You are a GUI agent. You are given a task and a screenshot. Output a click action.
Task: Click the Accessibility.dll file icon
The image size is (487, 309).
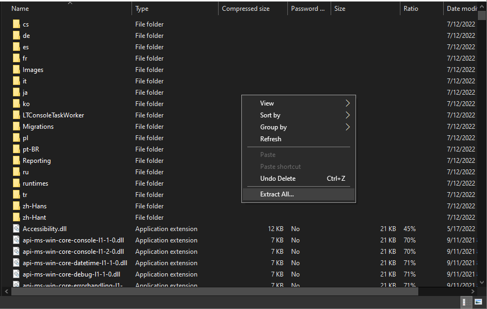(x=16, y=229)
